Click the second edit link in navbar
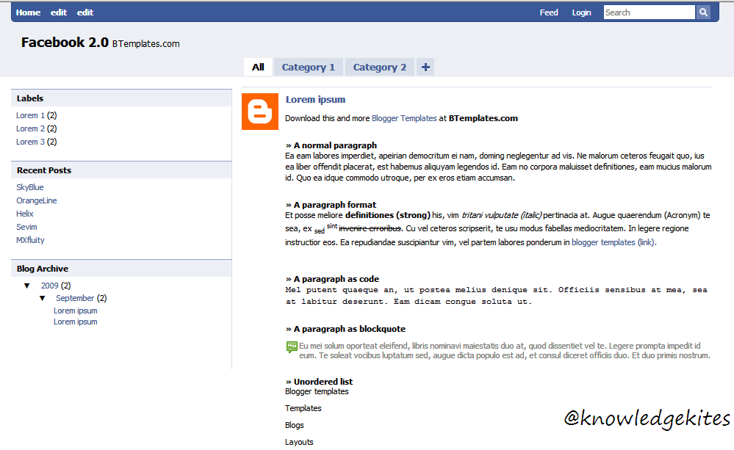The width and height of the screenshot is (734, 450). (85, 12)
